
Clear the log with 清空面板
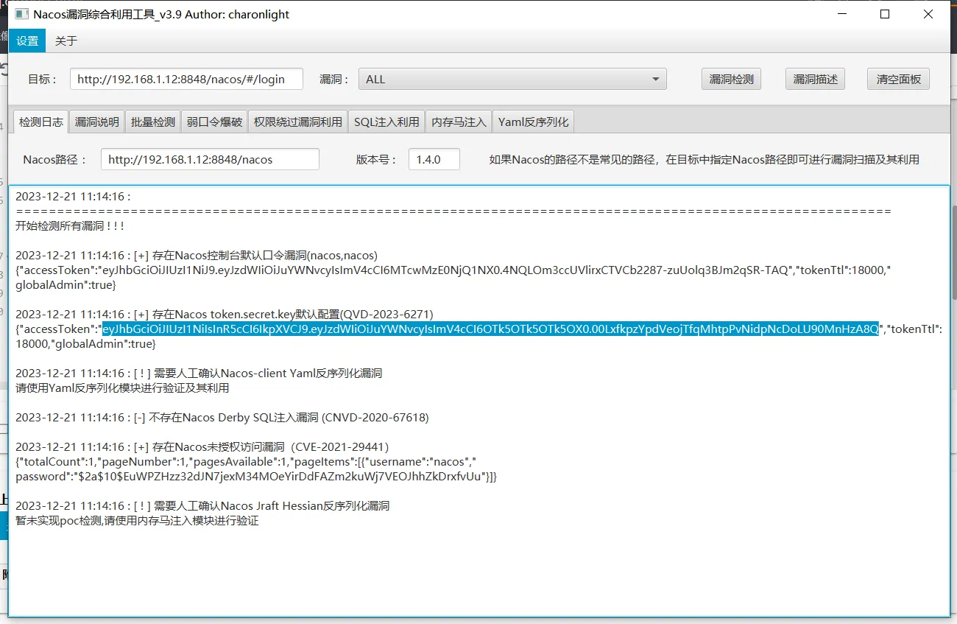pyautogui.click(x=897, y=79)
